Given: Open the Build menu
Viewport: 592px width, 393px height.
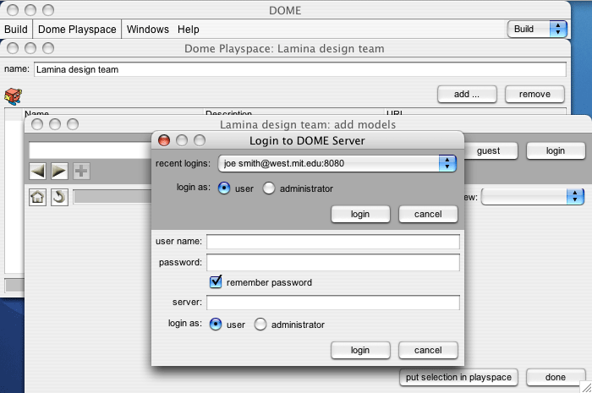Looking at the screenshot, I should [x=16, y=30].
